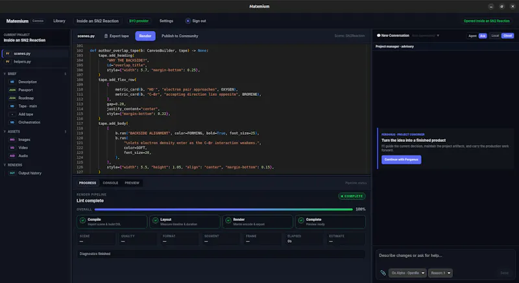Click the VID icon beside Video
This screenshot has height=283, width=519.
(x=12, y=148)
